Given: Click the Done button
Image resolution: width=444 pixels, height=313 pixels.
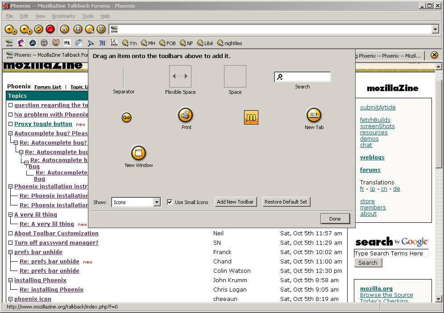Looking at the screenshot, I should (x=335, y=219).
